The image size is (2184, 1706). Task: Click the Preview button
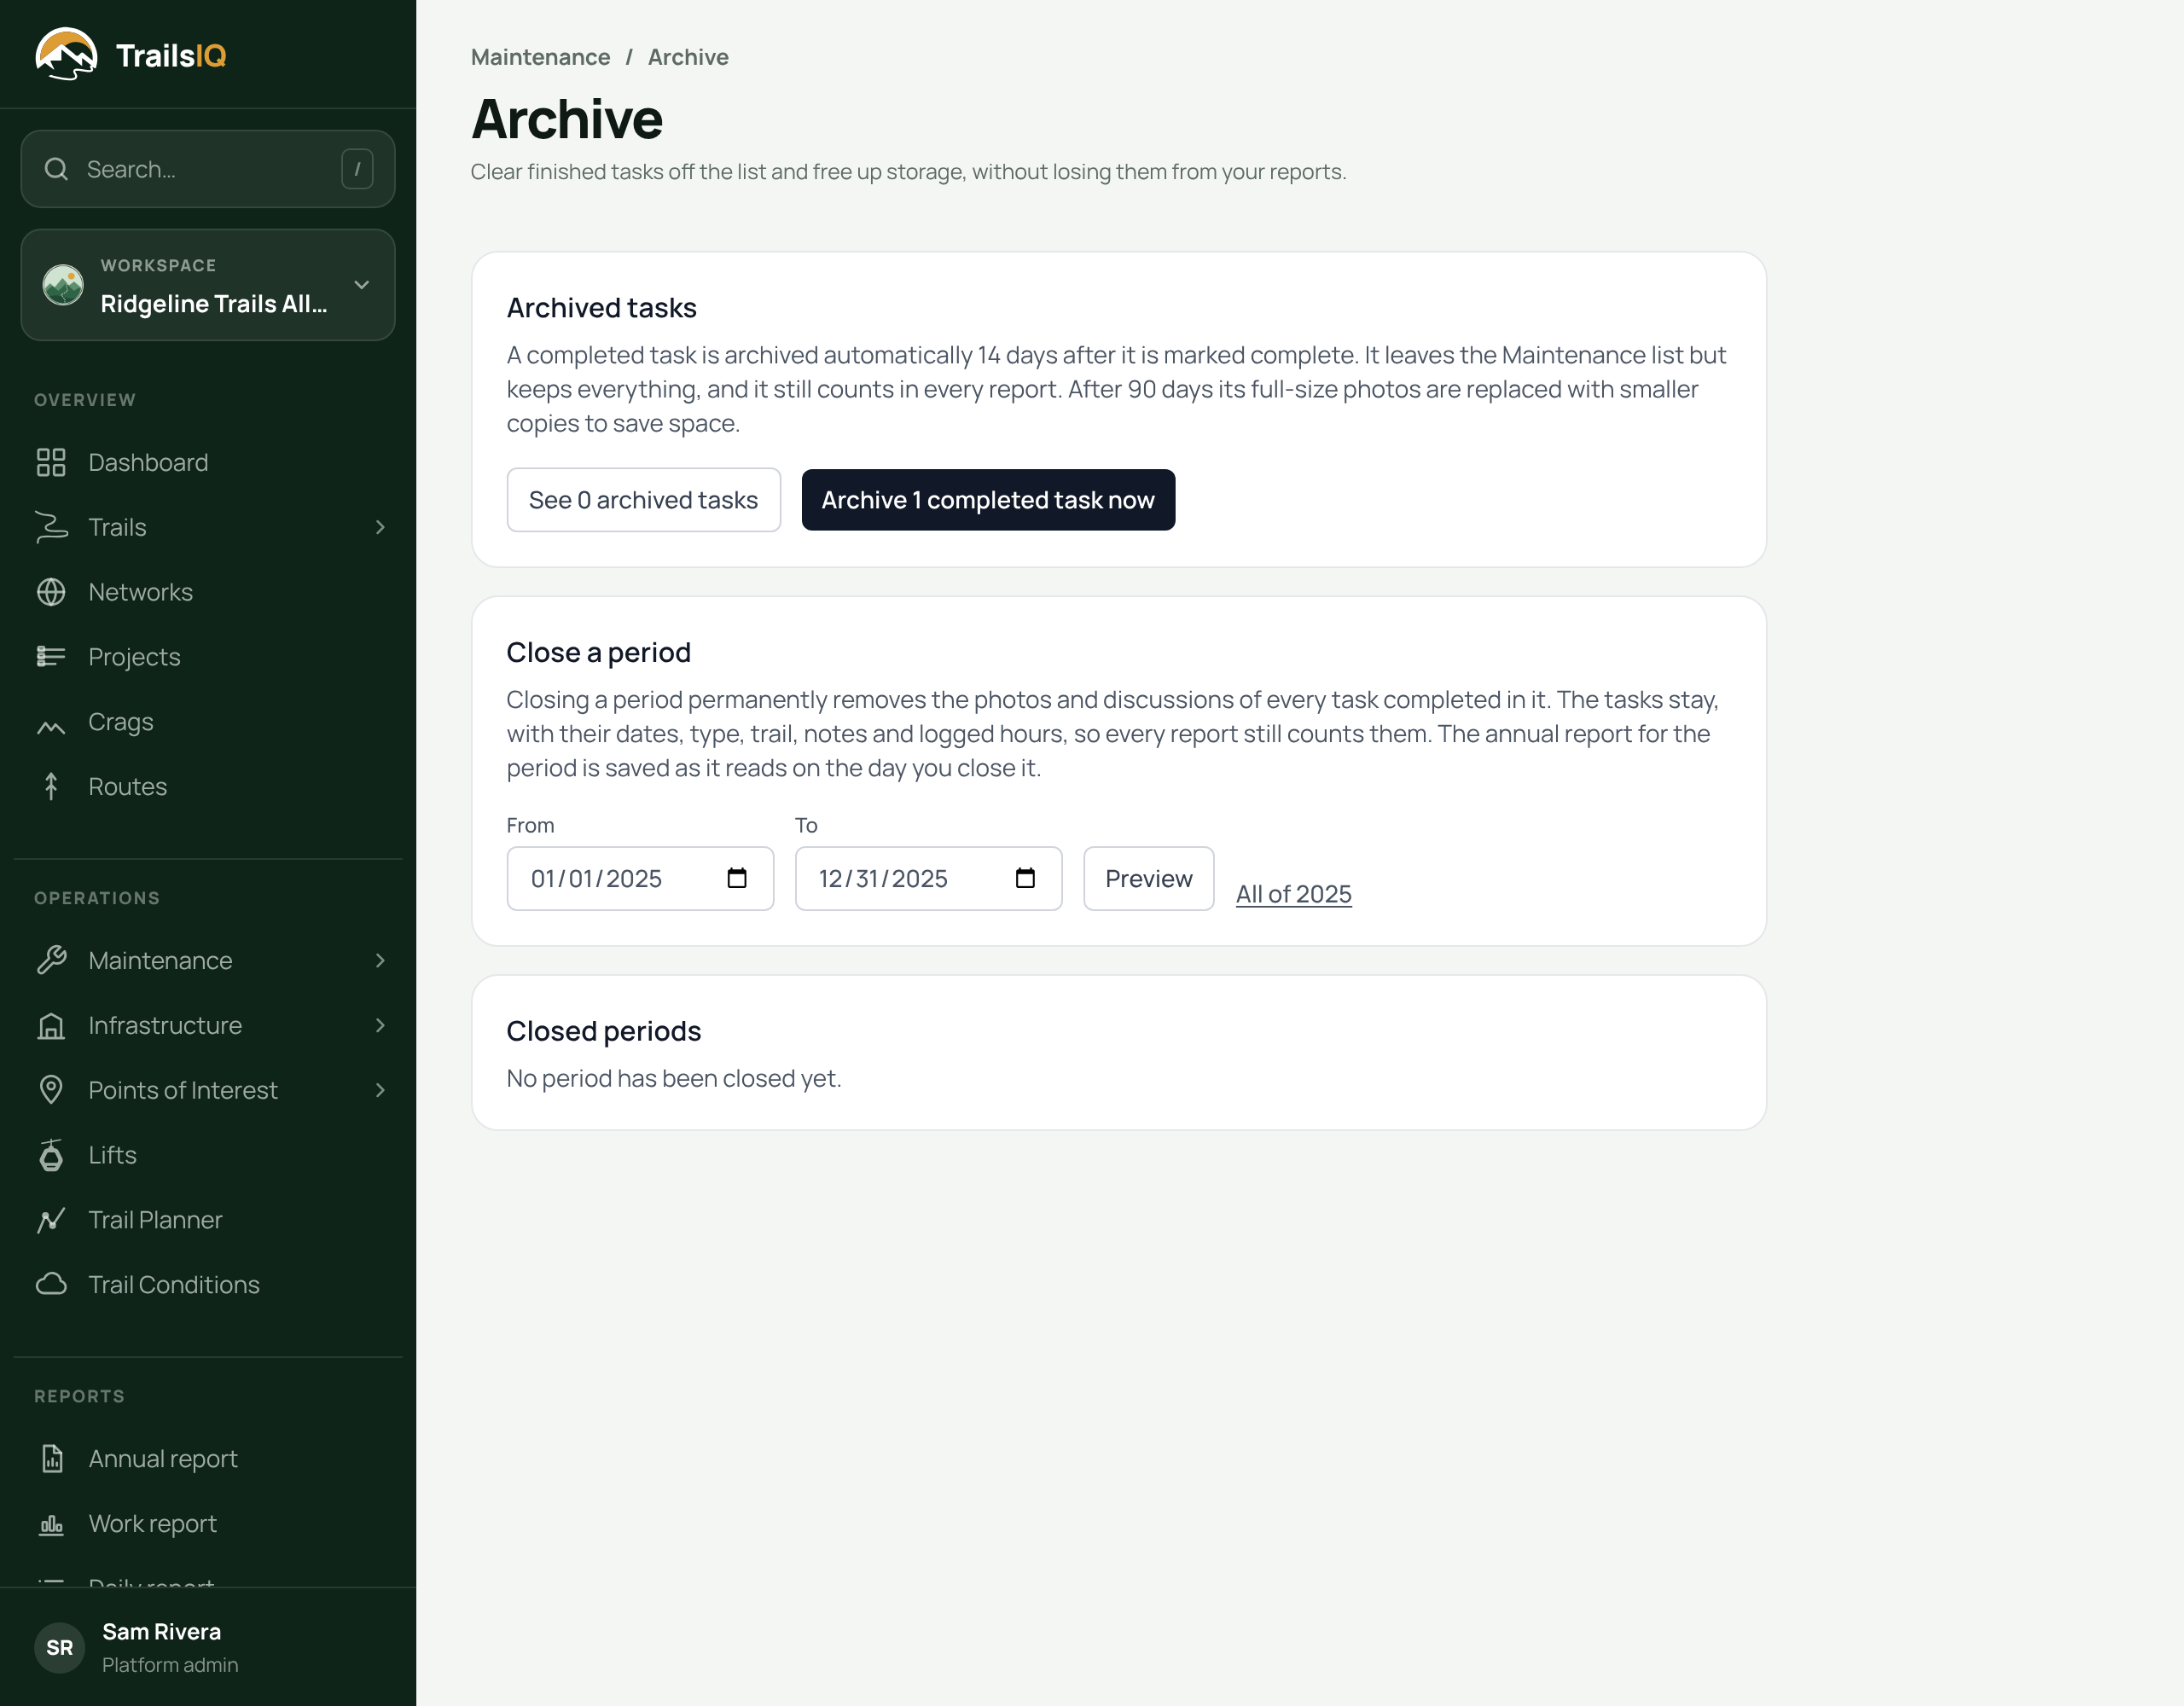[1148, 878]
